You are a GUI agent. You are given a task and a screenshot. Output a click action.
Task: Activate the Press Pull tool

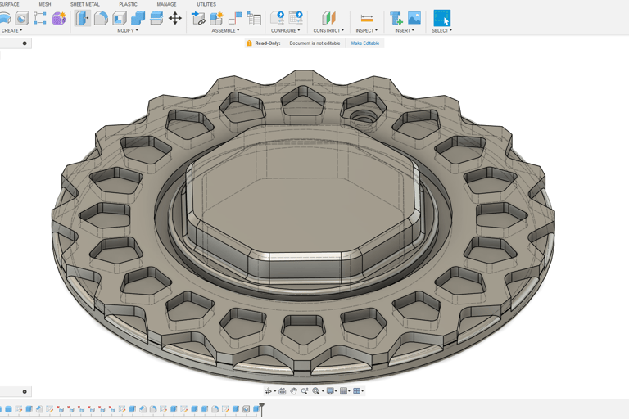pos(83,18)
